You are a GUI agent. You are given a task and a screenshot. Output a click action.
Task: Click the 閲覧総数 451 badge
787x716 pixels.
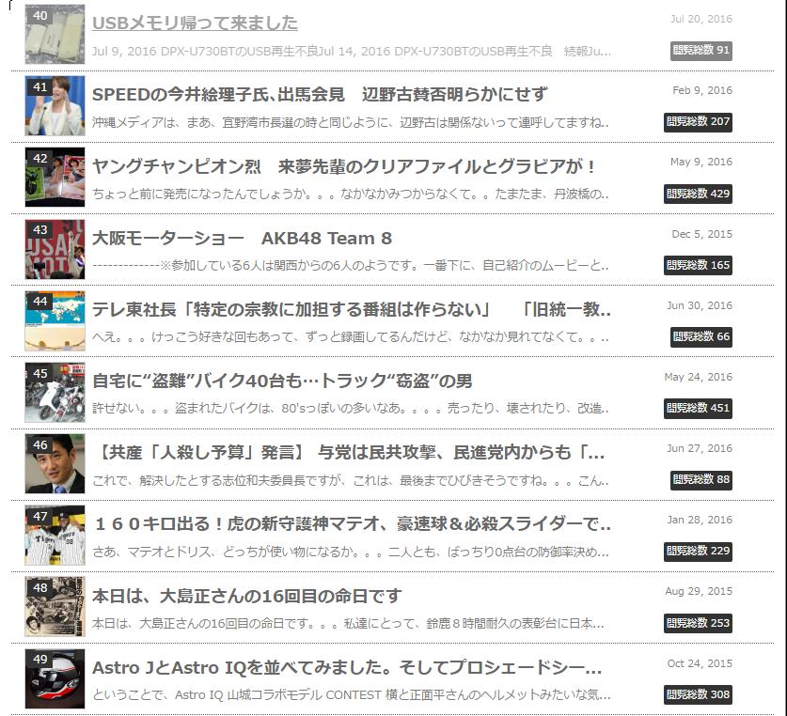[x=698, y=409]
